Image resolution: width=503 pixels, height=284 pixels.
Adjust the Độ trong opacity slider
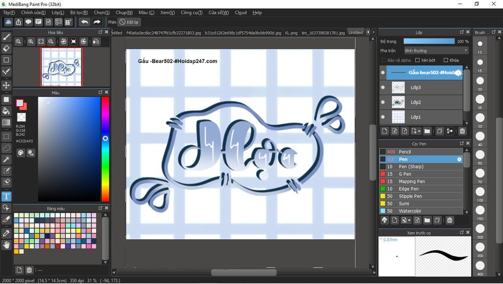click(429, 41)
